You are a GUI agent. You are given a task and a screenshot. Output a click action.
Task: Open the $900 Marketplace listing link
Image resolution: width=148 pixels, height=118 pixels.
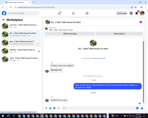[x=61, y=30]
